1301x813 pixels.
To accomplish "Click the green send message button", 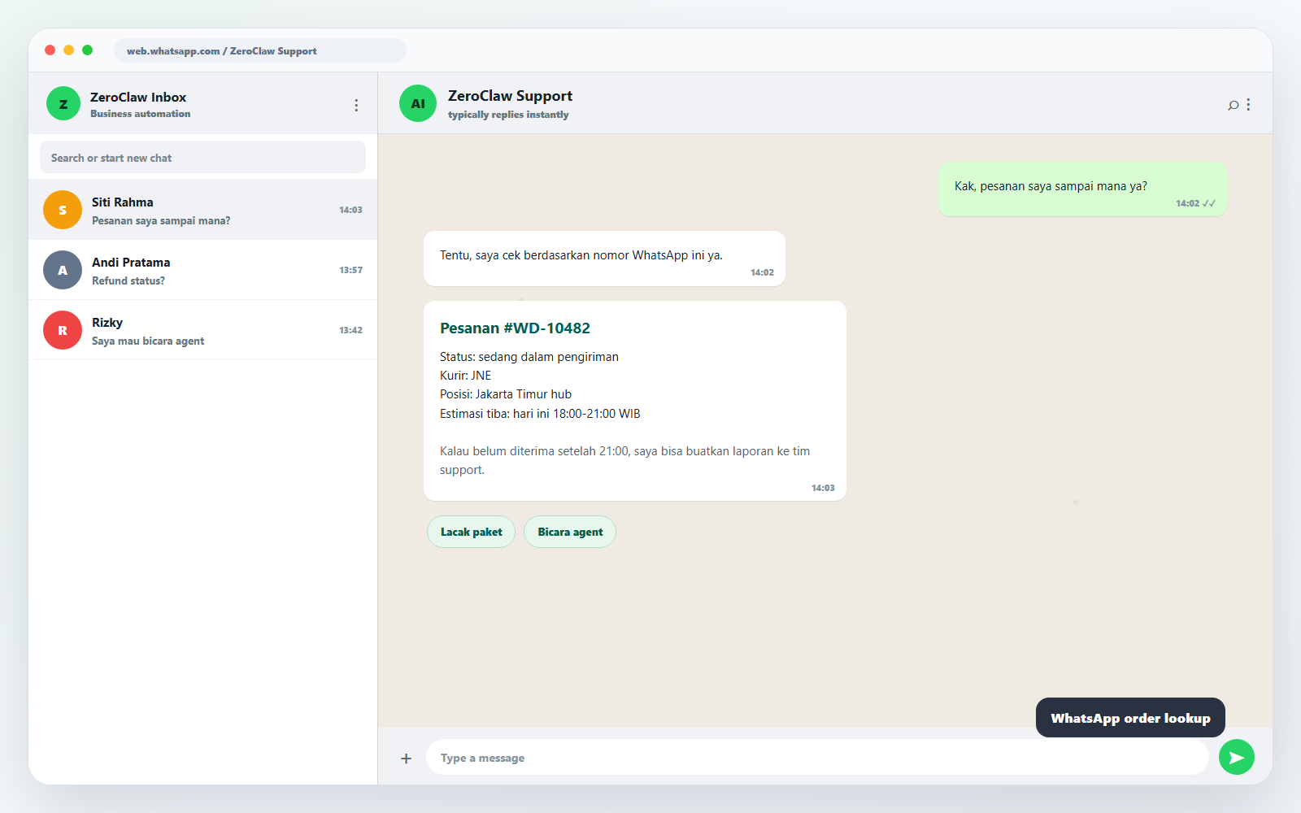I will (x=1237, y=758).
